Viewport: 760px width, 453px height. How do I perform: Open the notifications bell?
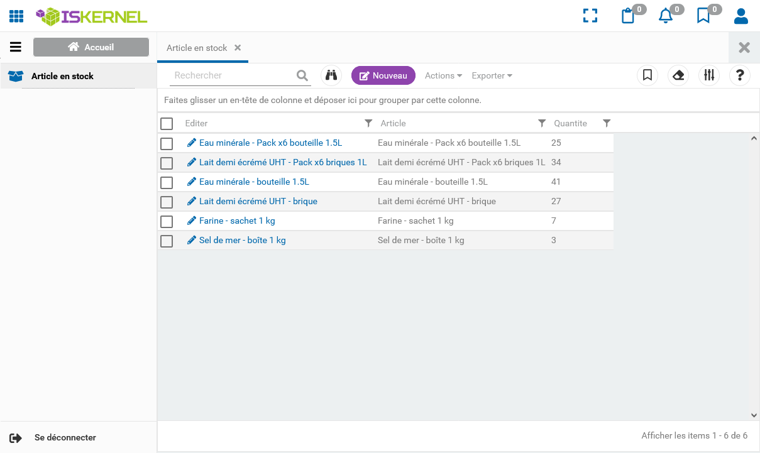[x=665, y=16]
